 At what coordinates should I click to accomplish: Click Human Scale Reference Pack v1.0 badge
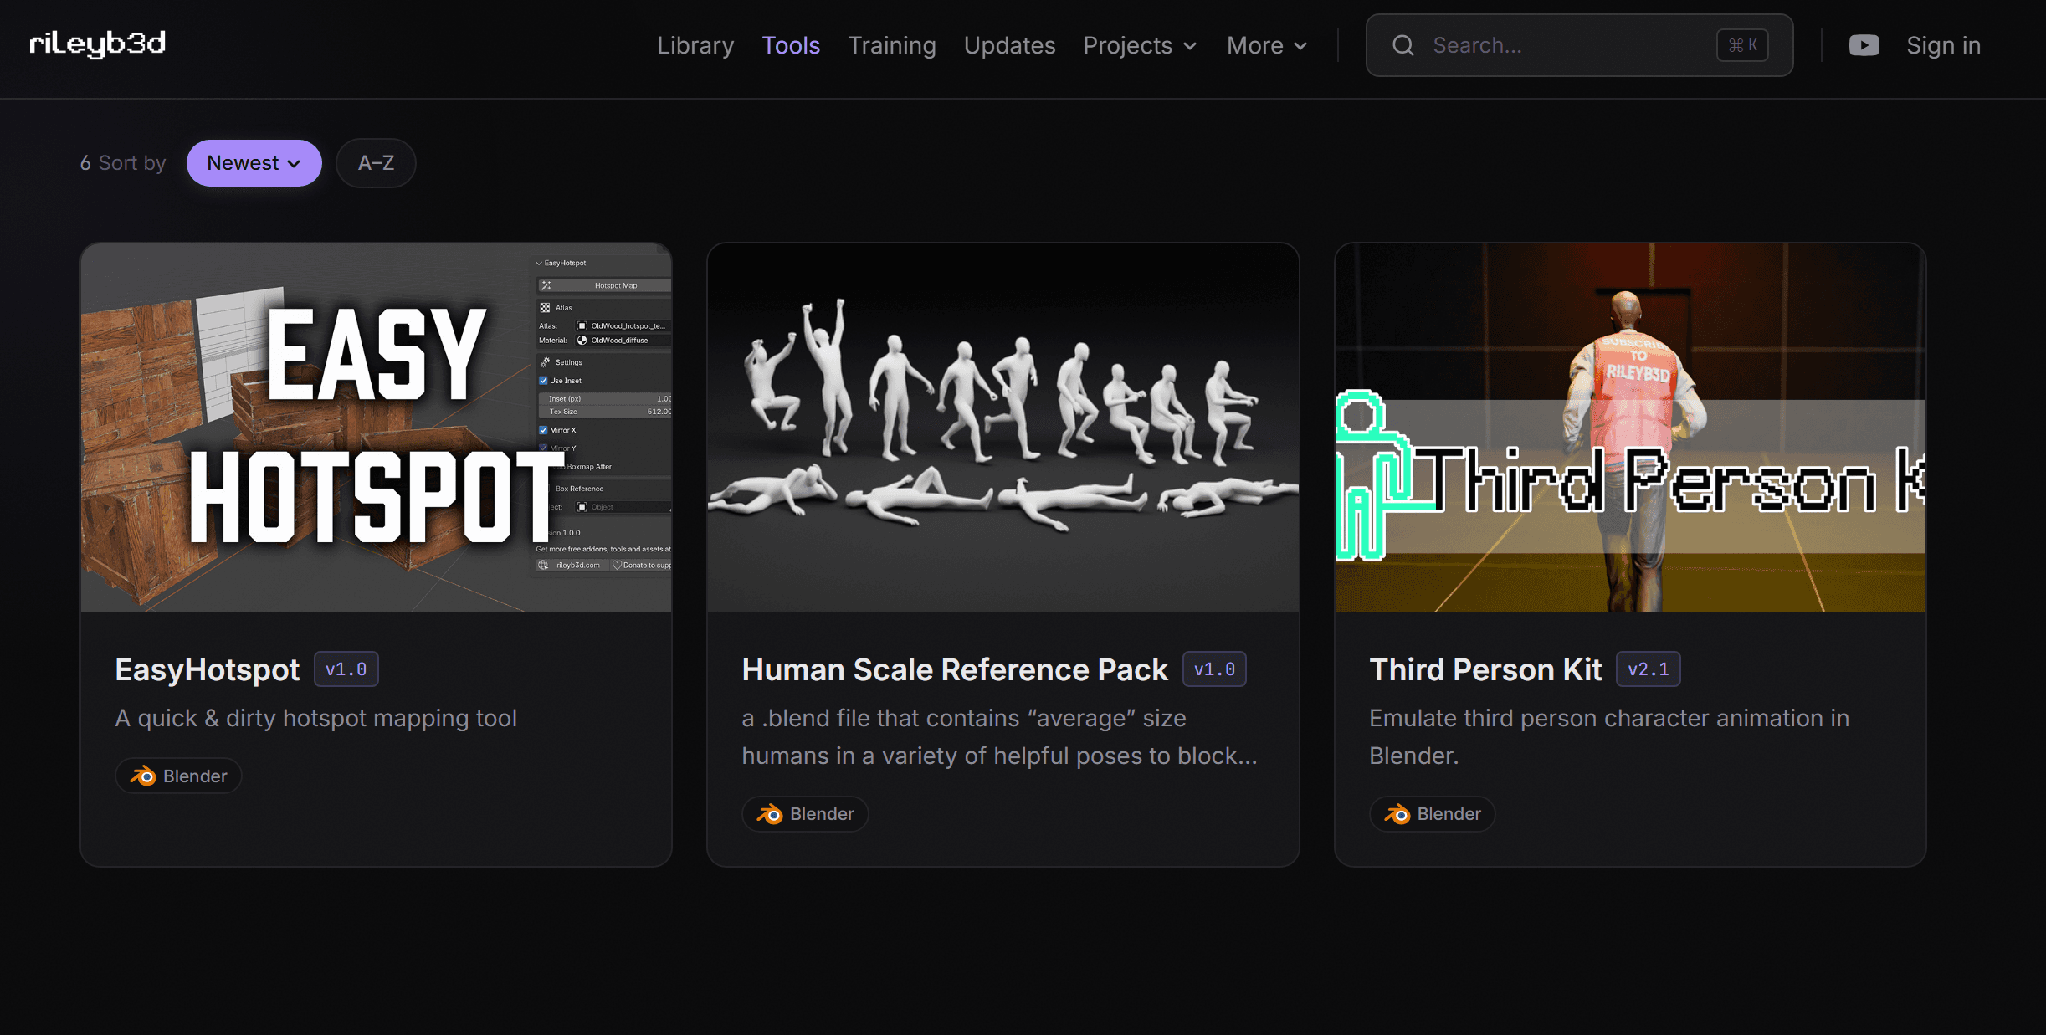(1214, 669)
